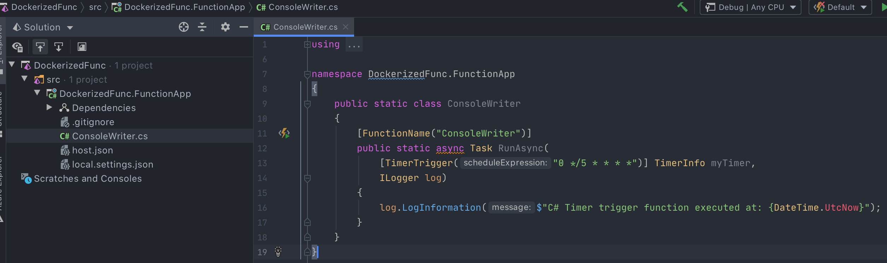Click LogInformation method call
887x263 pixels.
pos(441,208)
